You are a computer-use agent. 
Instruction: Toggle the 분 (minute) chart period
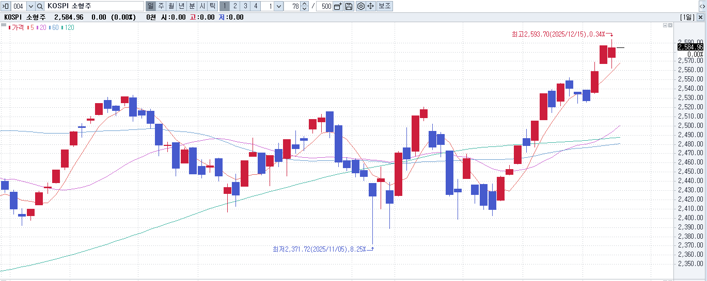tap(192, 6)
